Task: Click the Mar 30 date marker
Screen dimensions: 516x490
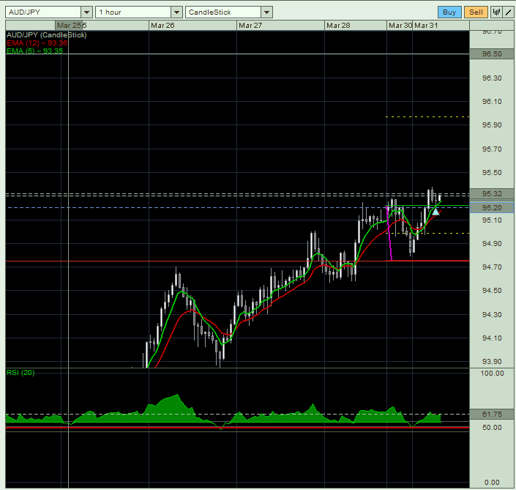Action: point(400,26)
